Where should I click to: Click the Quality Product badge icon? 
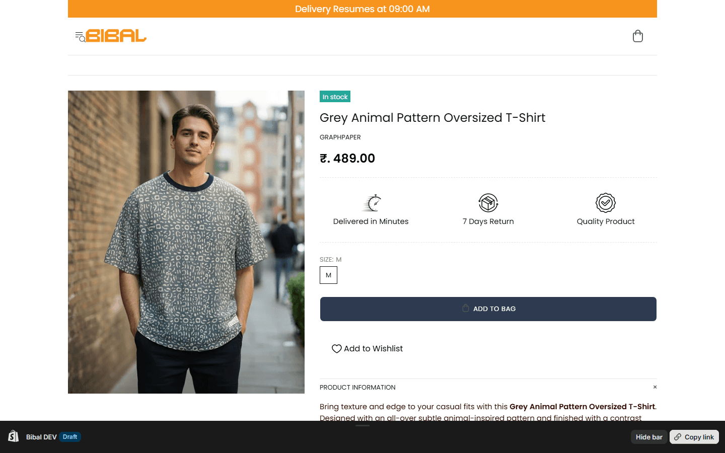605,203
